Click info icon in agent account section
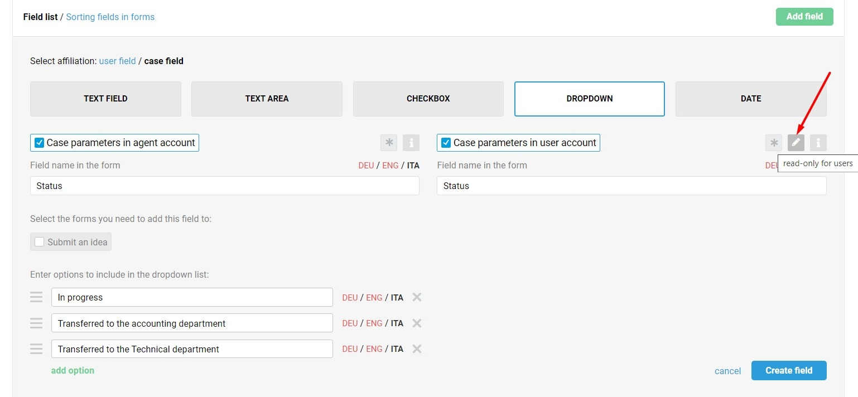Image resolution: width=858 pixels, height=397 pixels. point(411,143)
